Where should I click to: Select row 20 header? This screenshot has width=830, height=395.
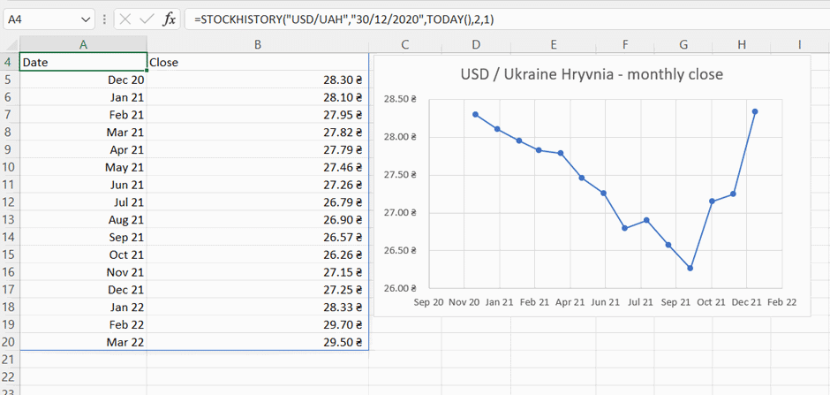(9, 342)
